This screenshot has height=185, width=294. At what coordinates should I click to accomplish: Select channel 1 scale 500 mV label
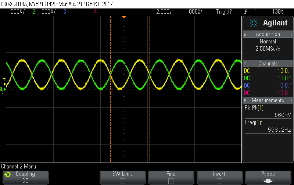[17, 12]
